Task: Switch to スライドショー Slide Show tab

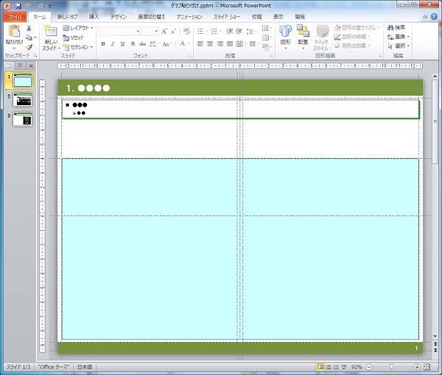Action: click(226, 17)
